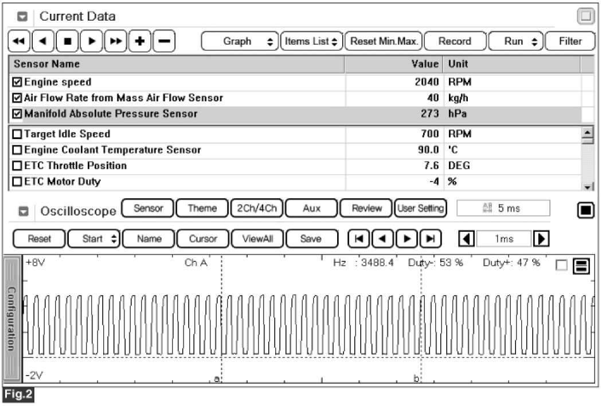Tick the ETC Motor Duty checkbox

coord(17,182)
